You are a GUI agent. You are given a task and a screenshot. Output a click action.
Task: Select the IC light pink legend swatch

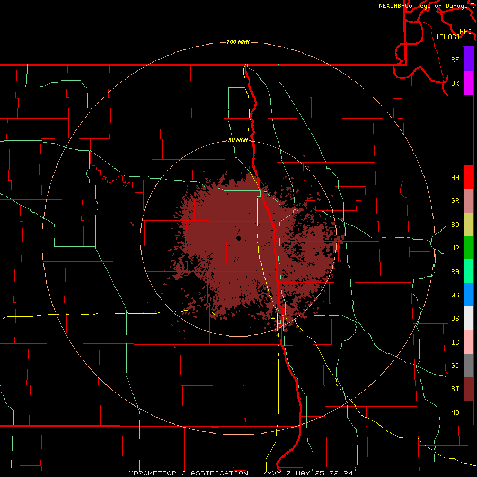pos(468,342)
